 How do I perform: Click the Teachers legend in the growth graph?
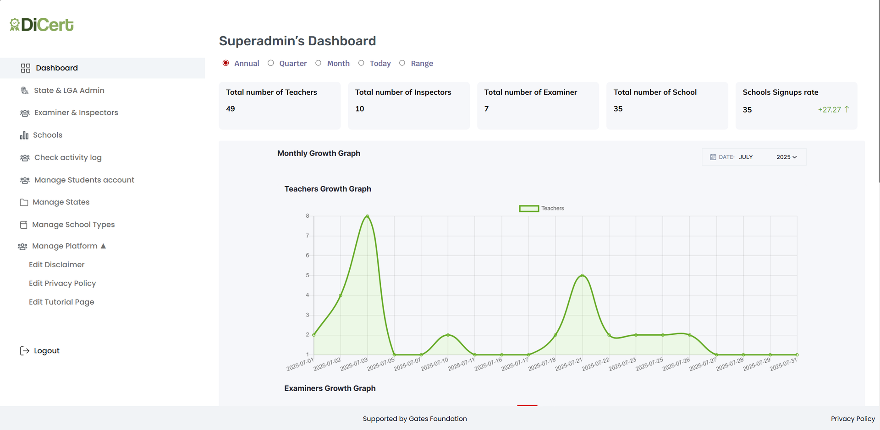tap(542, 208)
